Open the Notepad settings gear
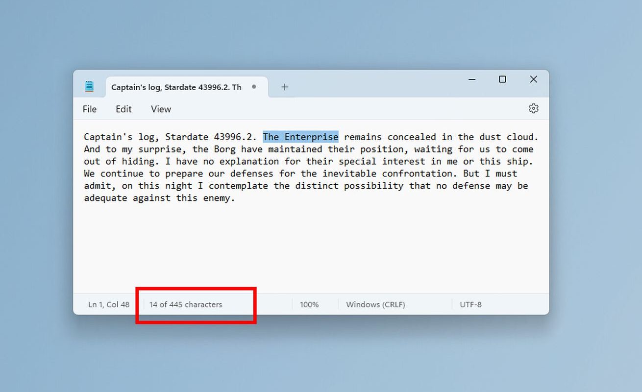The width and height of the screenshot is (642, 392). point(533,108)
